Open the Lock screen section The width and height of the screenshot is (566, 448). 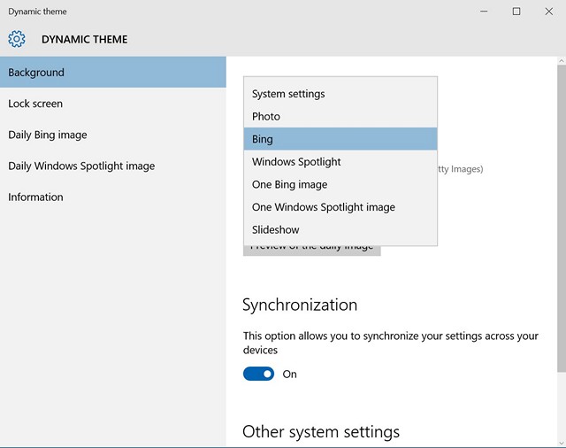coord(113,104)
